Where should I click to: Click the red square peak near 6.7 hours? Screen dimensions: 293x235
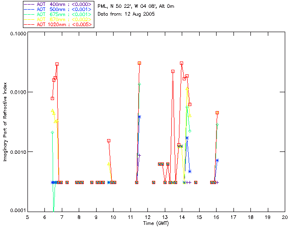(x=57, y=64)
